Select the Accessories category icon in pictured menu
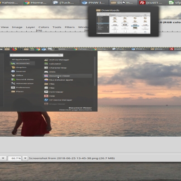Image resolution: width=181 pixels, height=181 pixels. [x=13, y=63]
